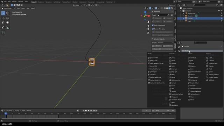Toggle the viewport overlays button
This screenshot has height=126, width=224.
tap(156, 8)
